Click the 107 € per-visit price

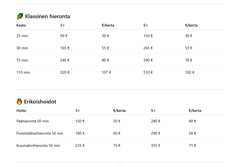pyautogui.click(x=107, y=72)
